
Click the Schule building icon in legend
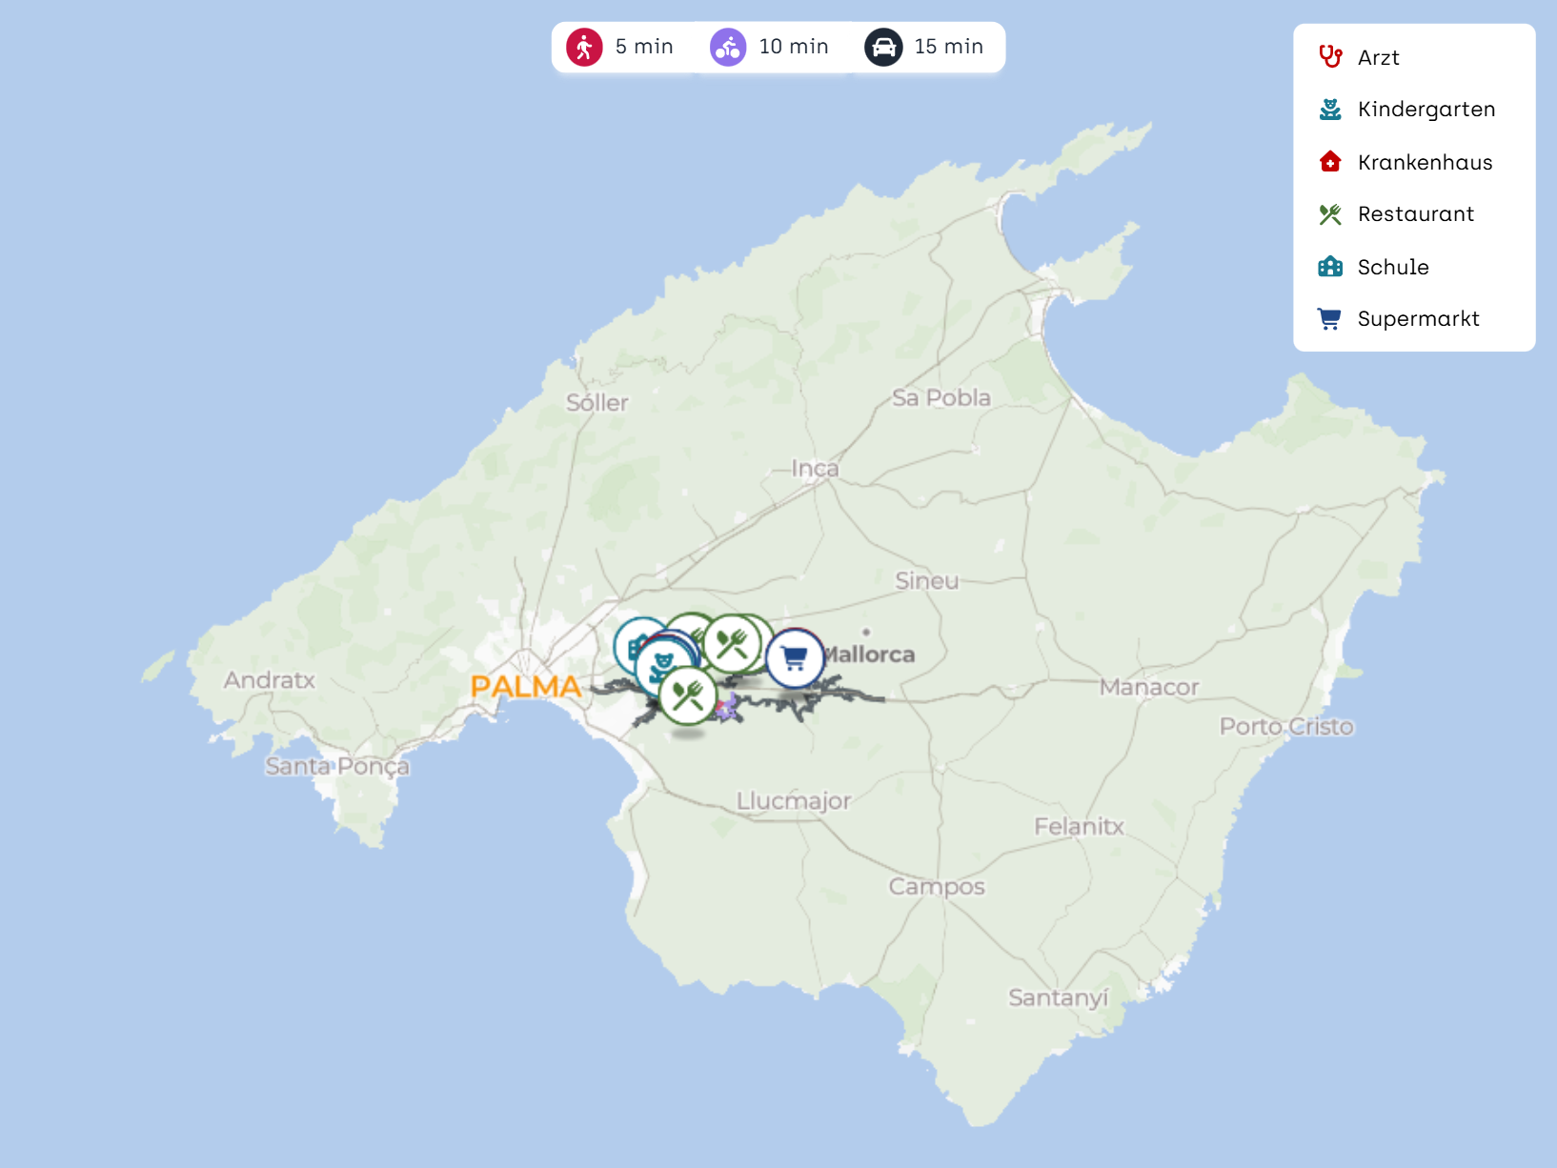(1330, 267)
